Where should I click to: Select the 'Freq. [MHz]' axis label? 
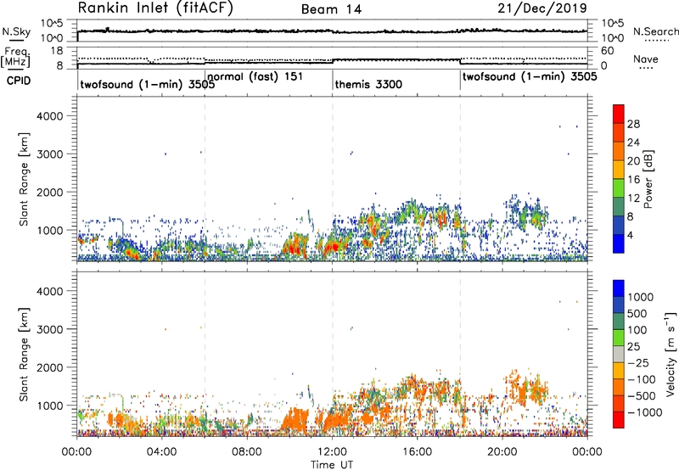15,58
